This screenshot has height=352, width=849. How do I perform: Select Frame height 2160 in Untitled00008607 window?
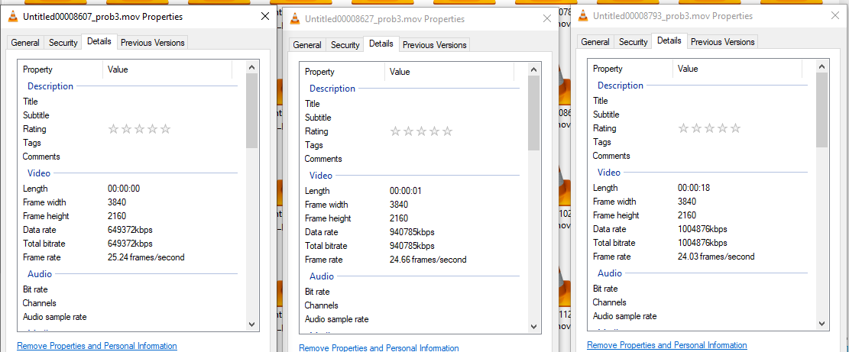(117, 216)
